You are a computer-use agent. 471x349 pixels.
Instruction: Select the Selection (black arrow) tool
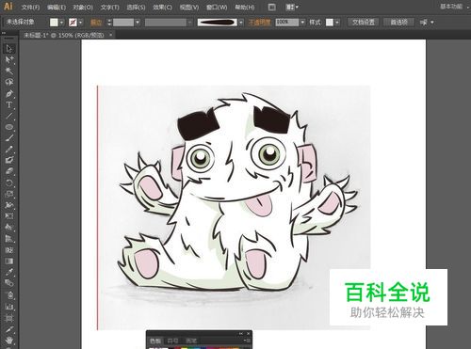click(8, 49)
